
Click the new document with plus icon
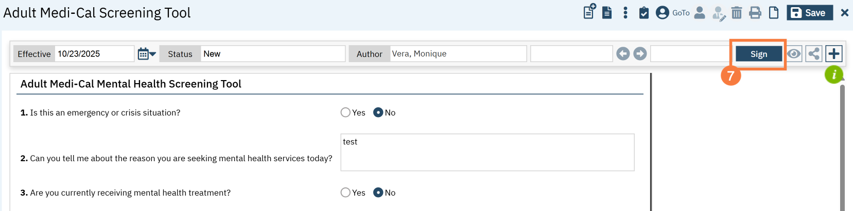click(589, 12)
